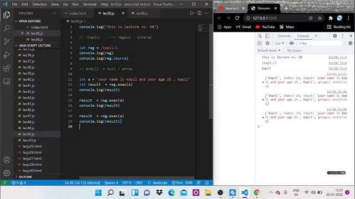This screenshot has height=199, width=355.
Task: Toggle console sidebar panel
Action: coord(260,43)
